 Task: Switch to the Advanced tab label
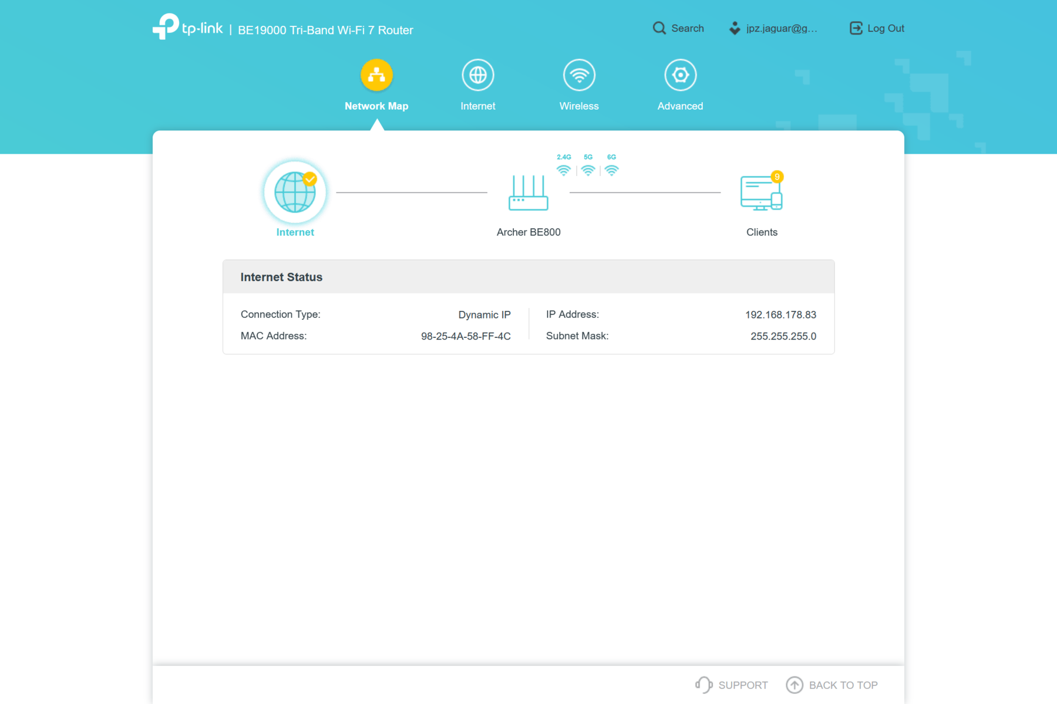(680, 106)
